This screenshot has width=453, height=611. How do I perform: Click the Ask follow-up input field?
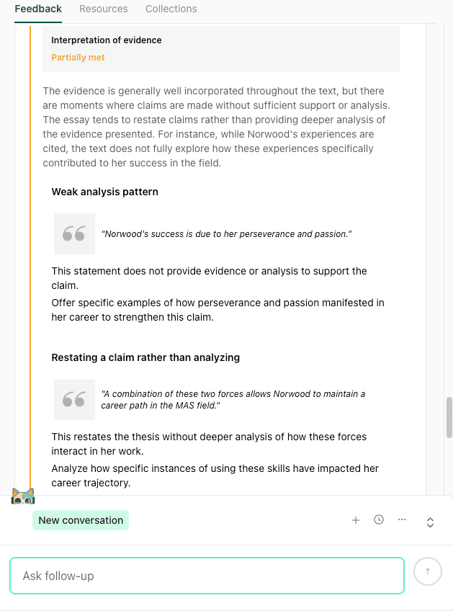coord(207,575)
